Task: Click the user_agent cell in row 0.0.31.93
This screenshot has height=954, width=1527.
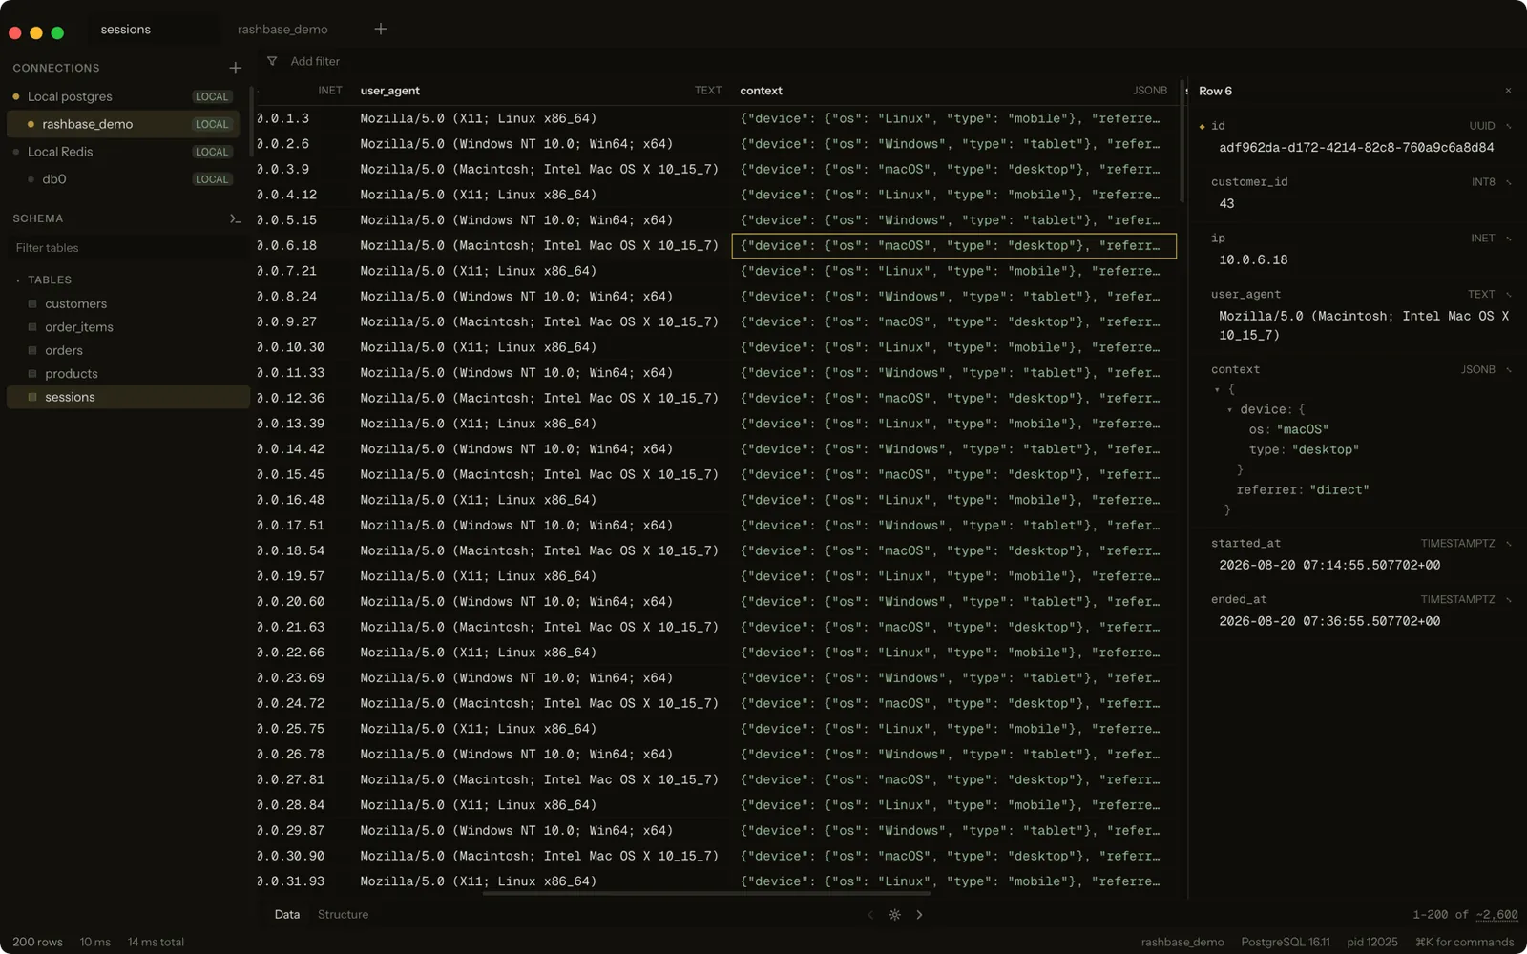Action: pyautogui.click(x=540, y=881)
